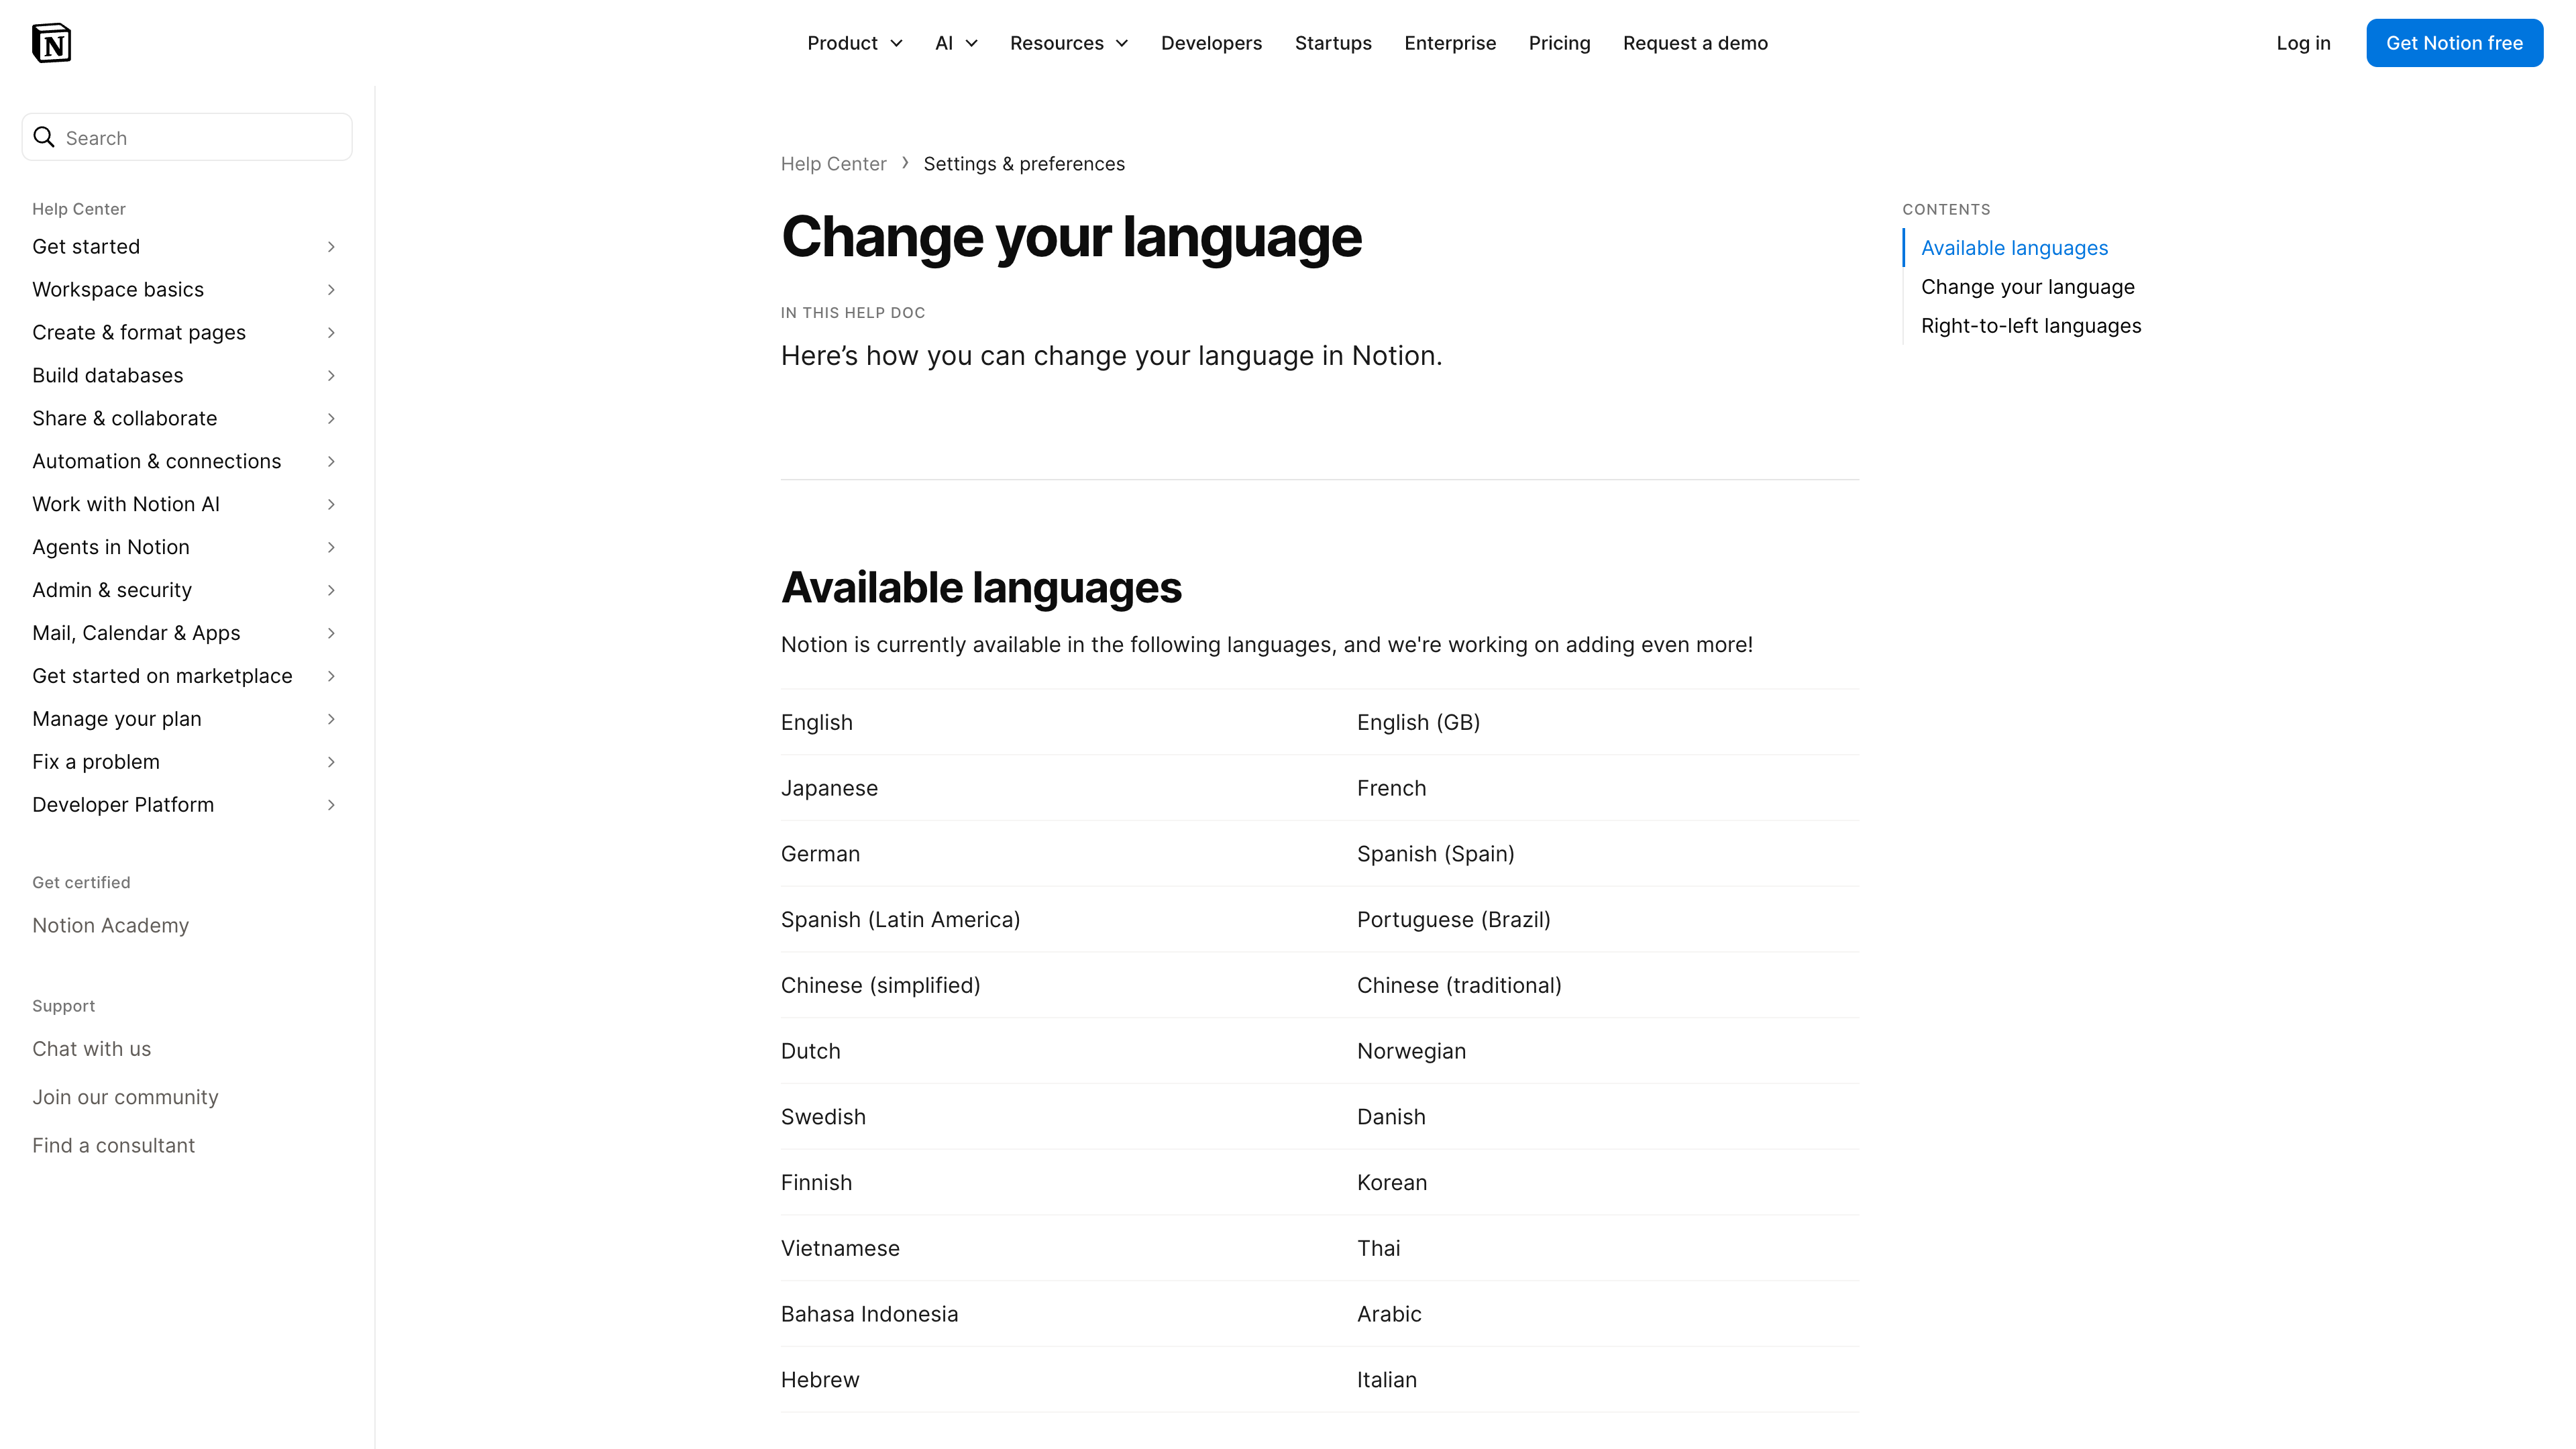The width and height of the screenshot is (2576, 1449).
Task: Expand Manage your plan chevron
Action: [x=331, y=720]
